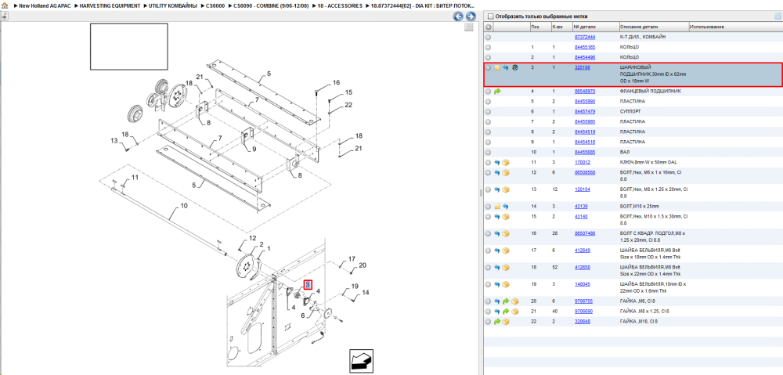Go to the home icon in breadcrumb
Image resolution: width=783 pixels, height=375 pixels.
5,6
